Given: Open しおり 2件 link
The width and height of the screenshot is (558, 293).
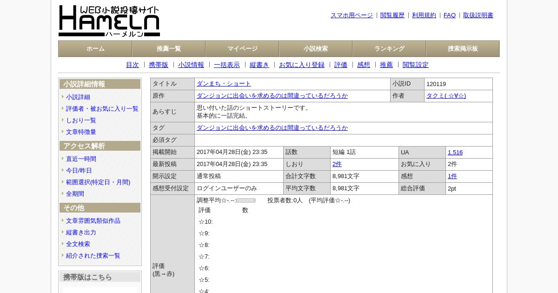Looking at the screenshot, I should pyautogui.click(x=337, y=164).
